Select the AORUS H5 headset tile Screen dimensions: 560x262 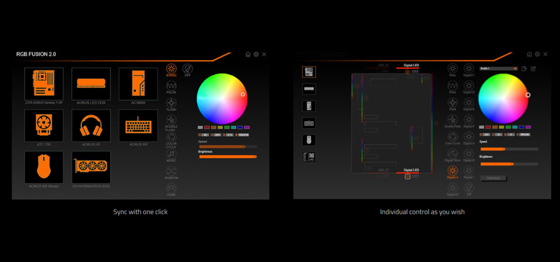pos(91,126)
